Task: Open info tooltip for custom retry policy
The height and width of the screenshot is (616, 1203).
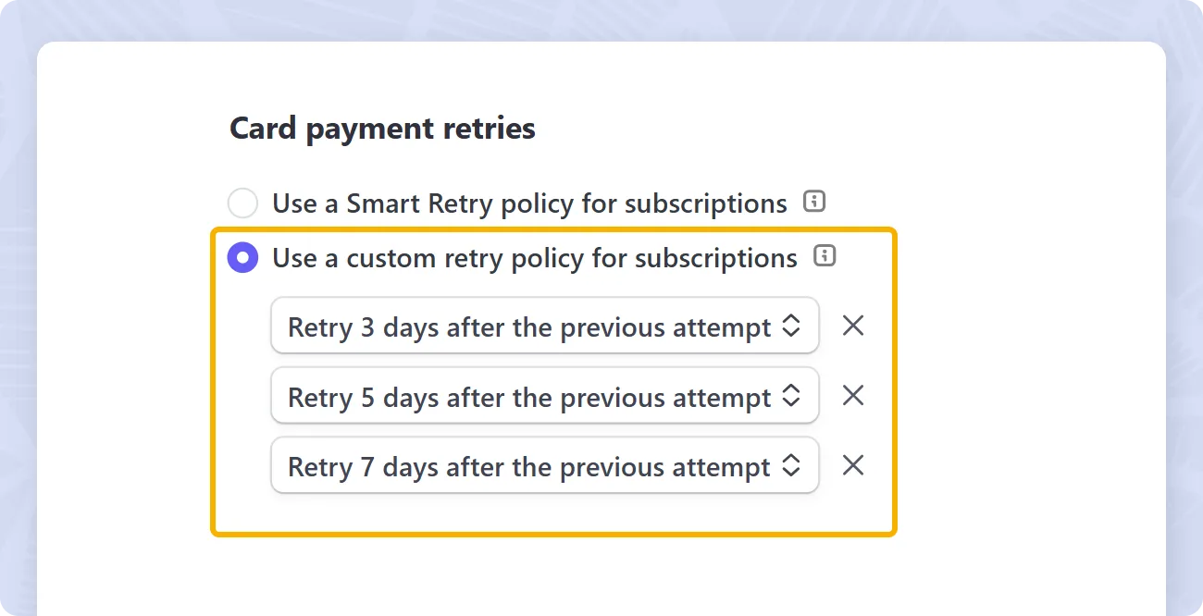Action: coord(825,256)
